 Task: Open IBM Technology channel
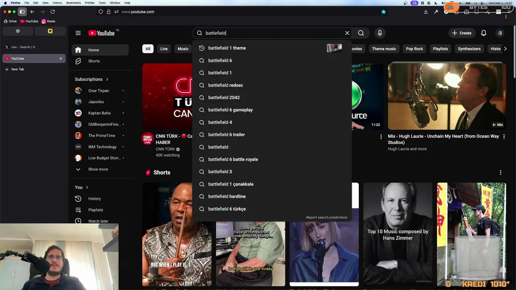100,147
